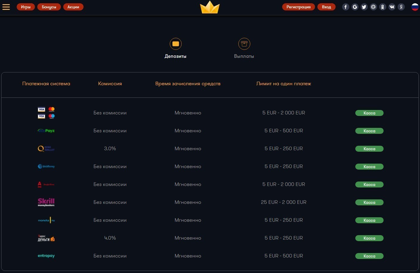Sign in with Yandex icon

pyautogui.click(x=401, y=7)
